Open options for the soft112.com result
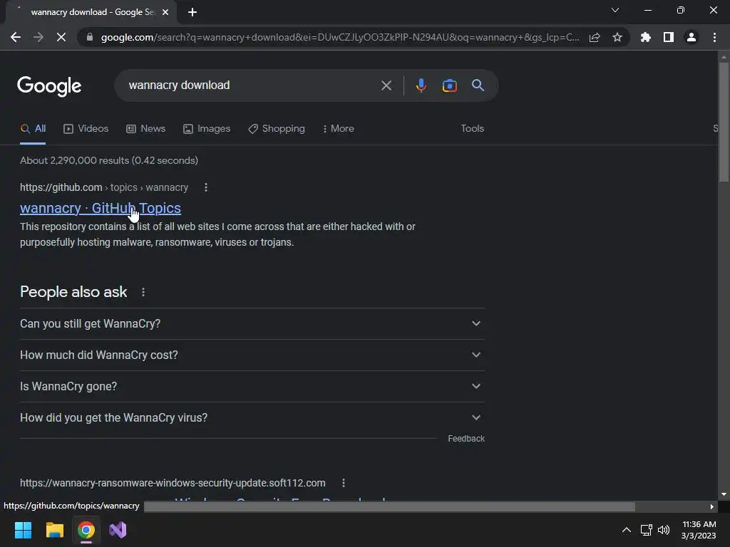The width and height of the screenshot is (730, 547). pyautogui.click(x=343, y=483)
